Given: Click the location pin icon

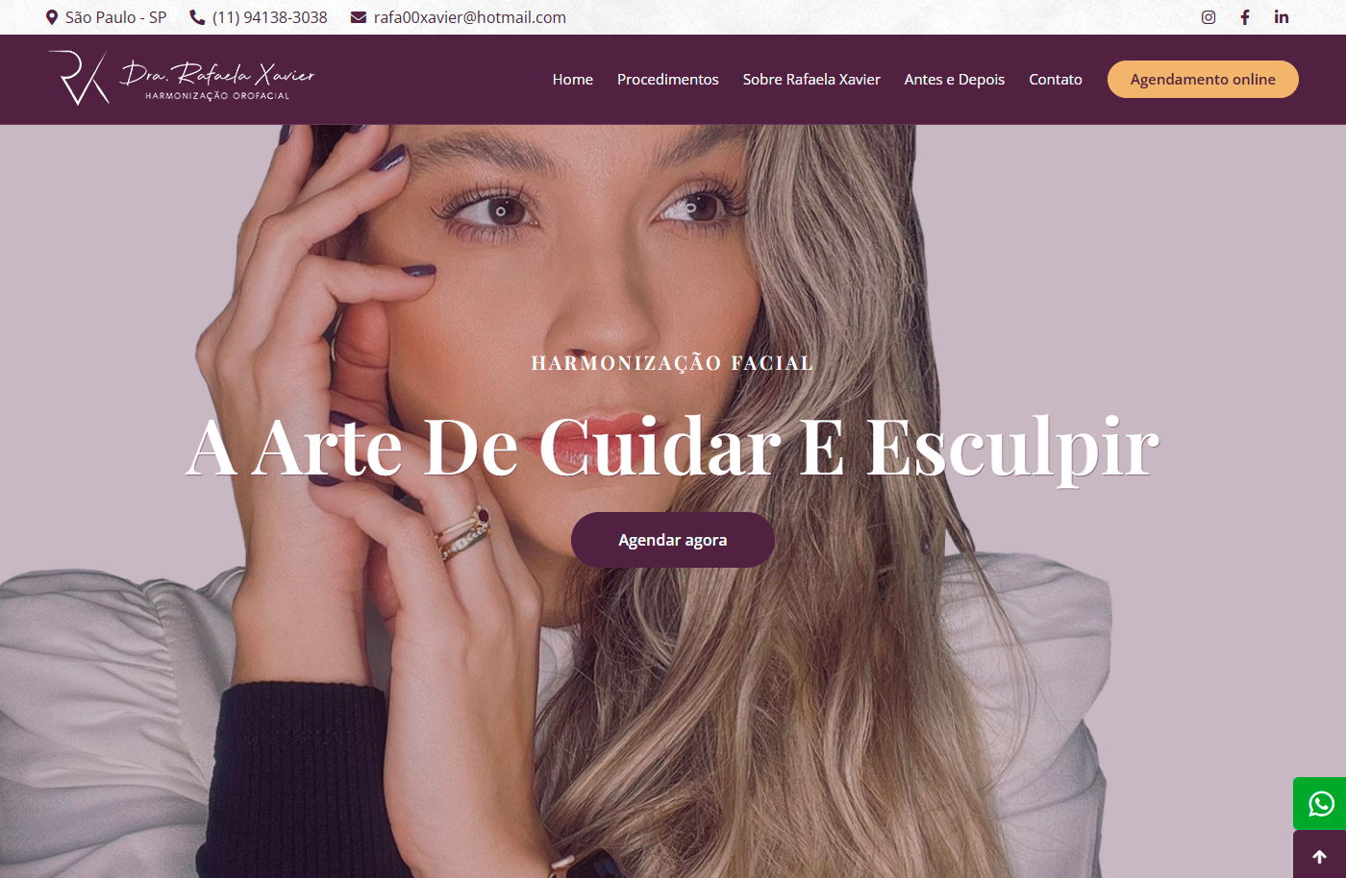Looking at the screenshot, I should point(52,17).
